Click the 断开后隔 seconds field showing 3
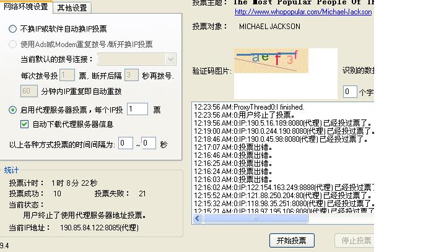Image resolution: width=423 pixels, height=252 pixels. pyautogui.click(x=131, y=76)
